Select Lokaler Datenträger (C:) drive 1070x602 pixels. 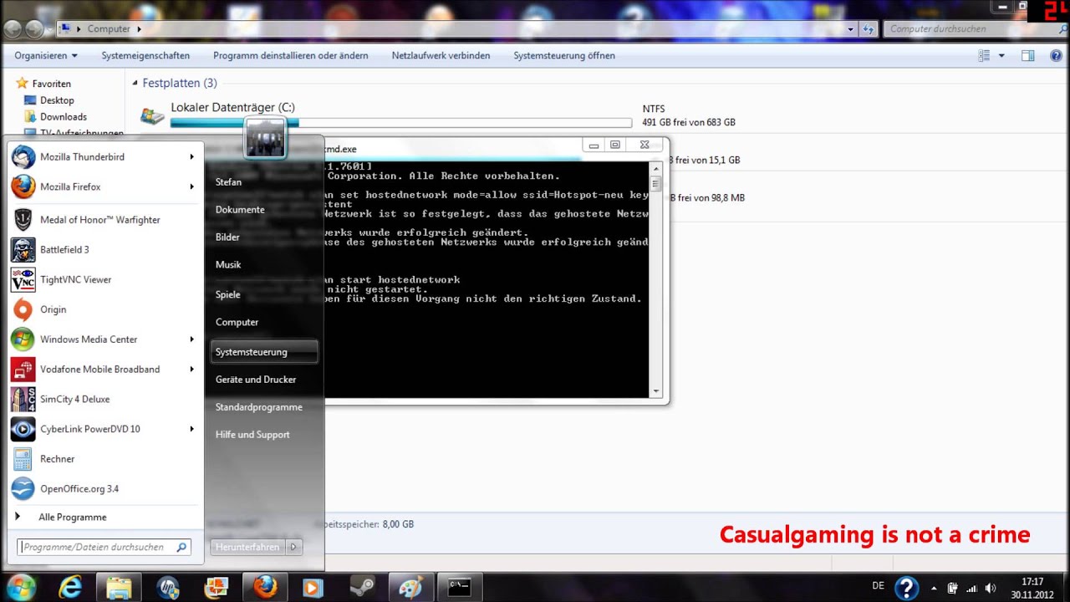pyautogui.click(x=232, y=108)
